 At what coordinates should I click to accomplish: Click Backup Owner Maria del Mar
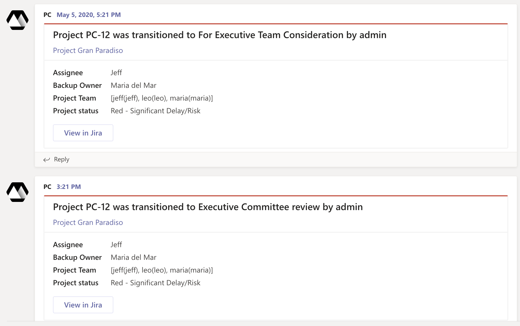coord(133,85)
